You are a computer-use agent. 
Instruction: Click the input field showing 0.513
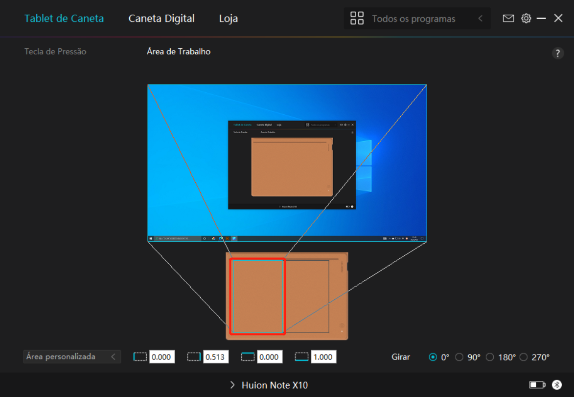click(215, 357)
